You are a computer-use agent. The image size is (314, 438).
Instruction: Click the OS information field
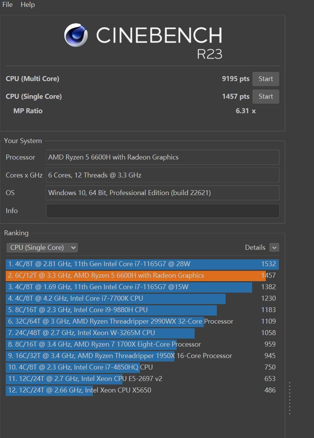[x=163, y=193]
